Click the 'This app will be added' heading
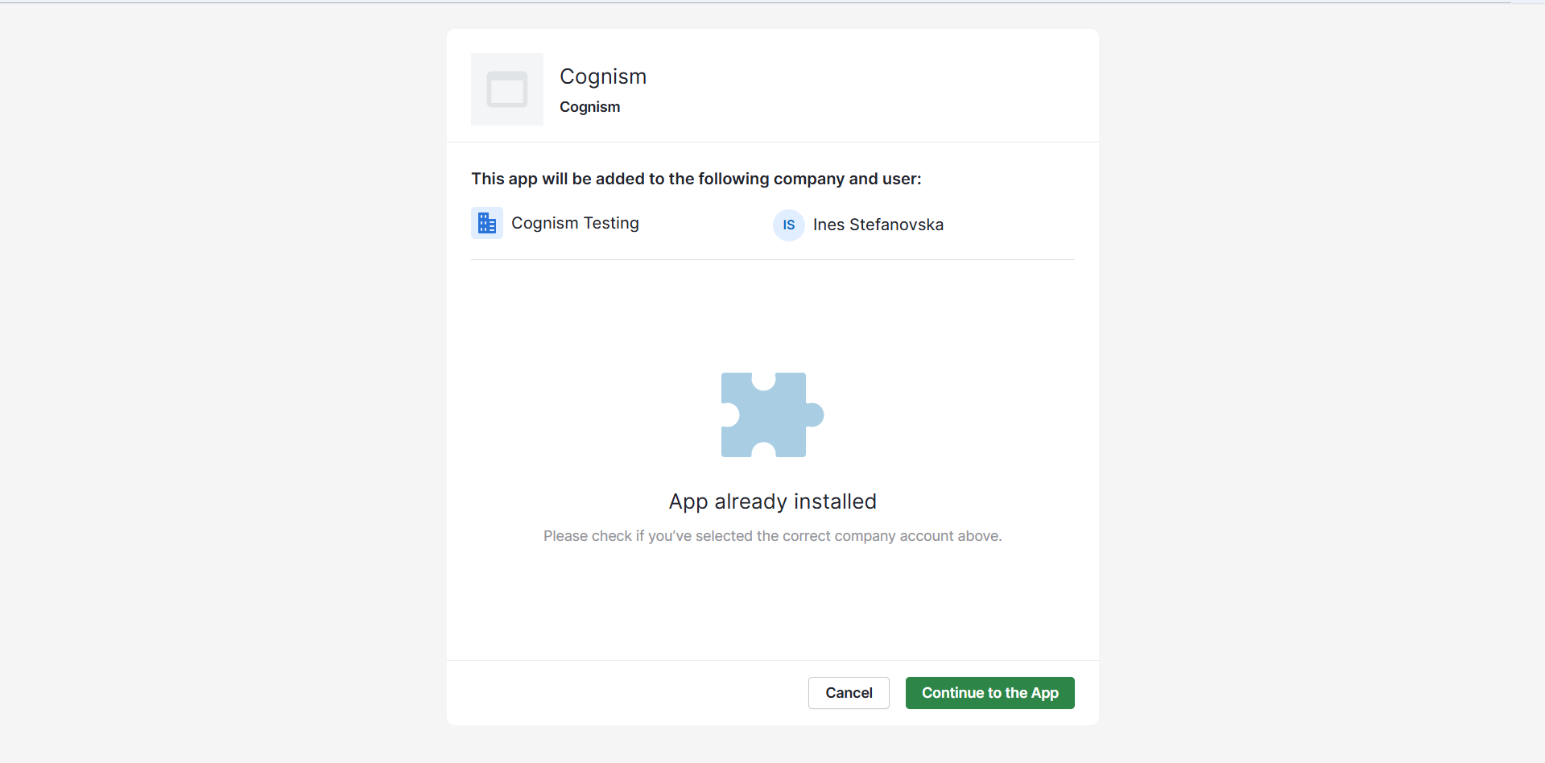Screen dimensions: 1545x763 click(696, 179)
